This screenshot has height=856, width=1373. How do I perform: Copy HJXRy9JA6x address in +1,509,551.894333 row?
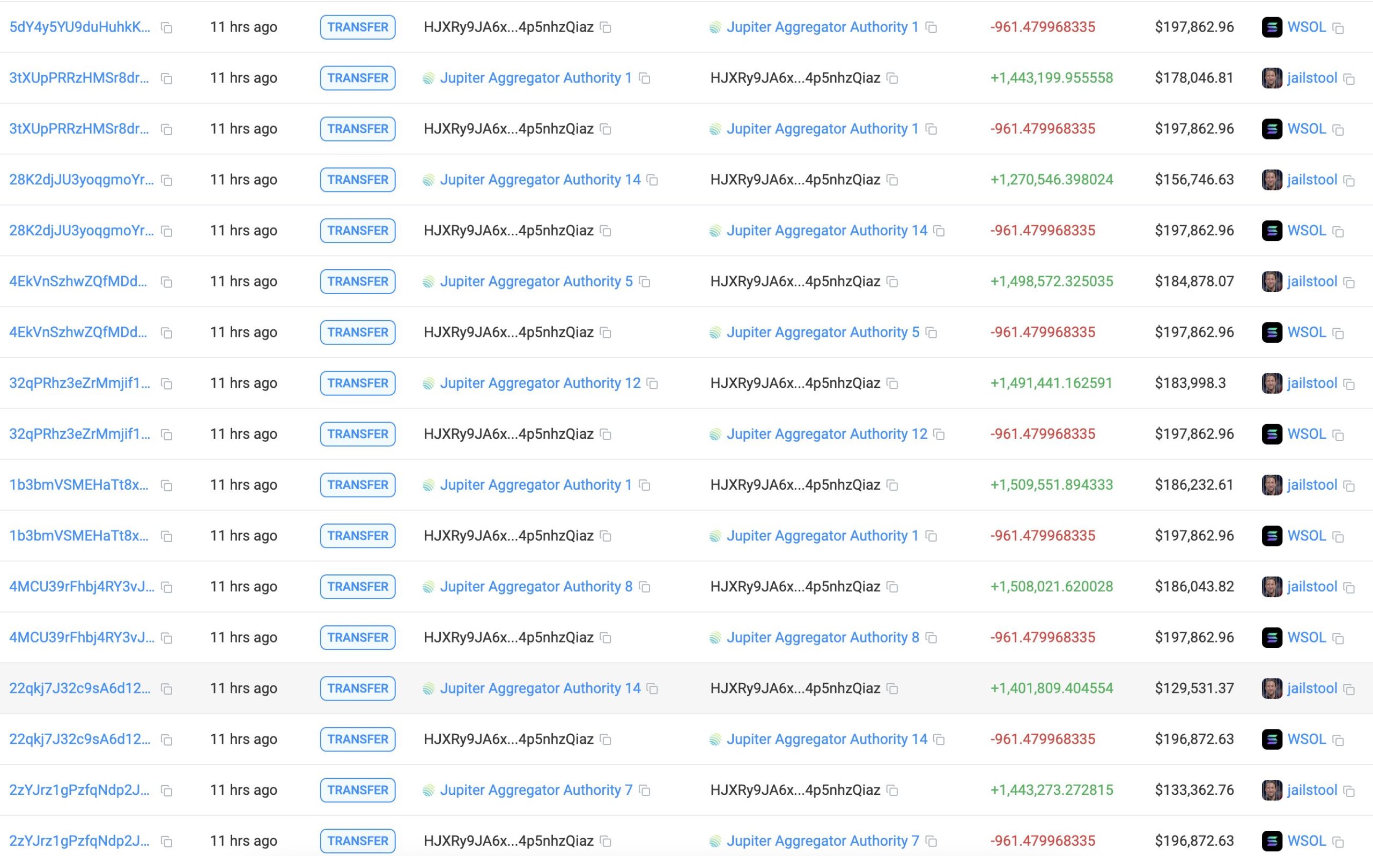[892, 485]
